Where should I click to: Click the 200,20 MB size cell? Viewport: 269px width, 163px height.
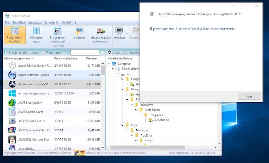pos(93,84)
